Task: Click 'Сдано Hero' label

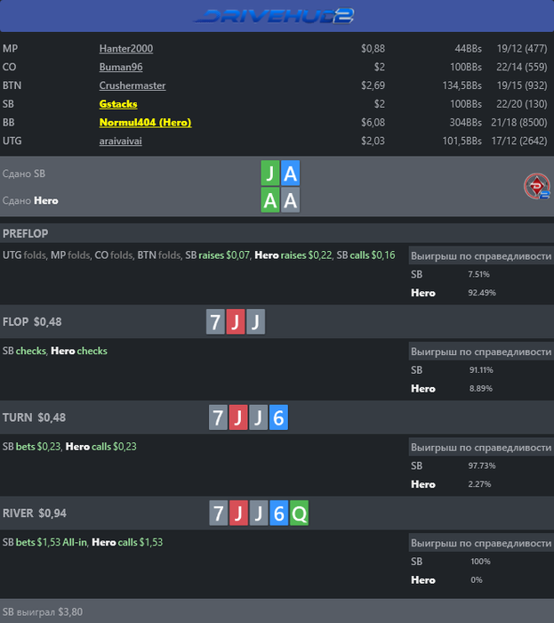Action: 30,200
